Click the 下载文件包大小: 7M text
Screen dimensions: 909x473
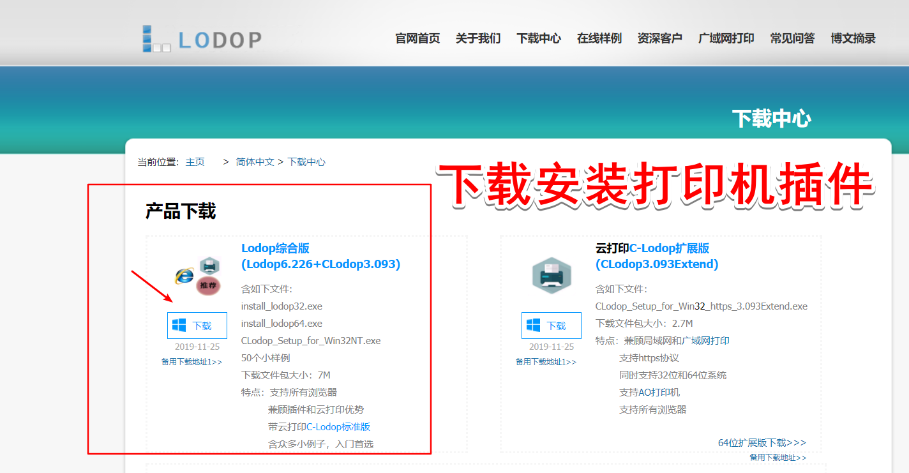click(286, 375)
